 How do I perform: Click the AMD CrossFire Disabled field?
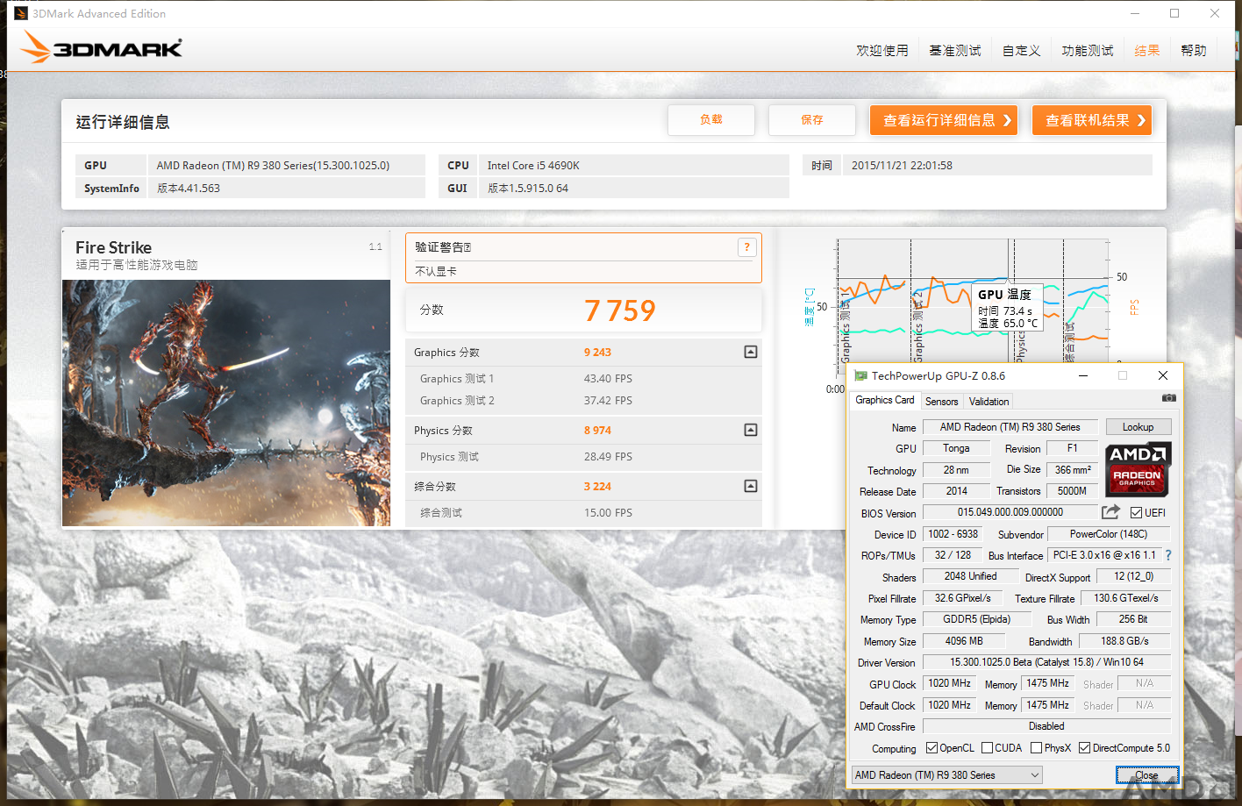point(1046,726)
